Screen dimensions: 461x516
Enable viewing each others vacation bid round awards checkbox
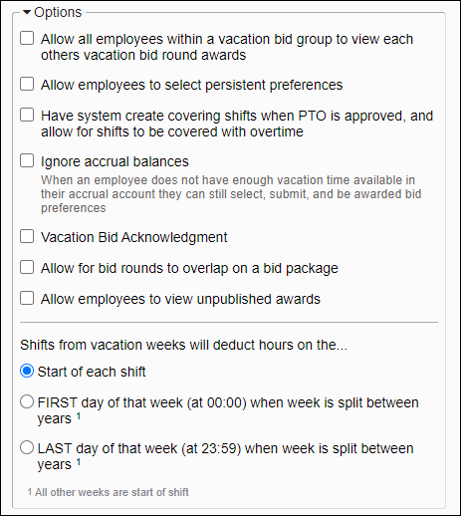click(27, 38)
